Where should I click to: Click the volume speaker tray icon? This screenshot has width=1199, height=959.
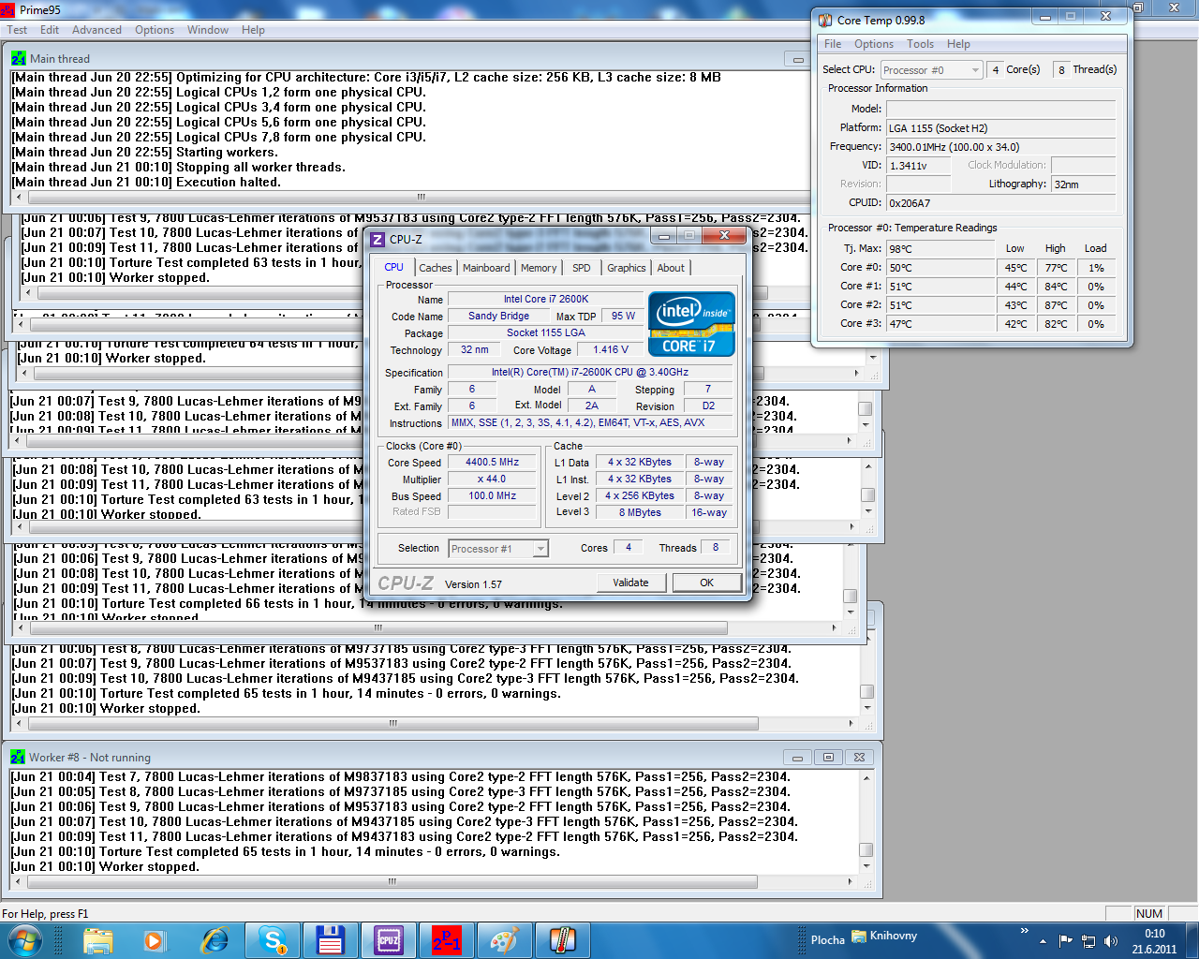point(1111,940)
